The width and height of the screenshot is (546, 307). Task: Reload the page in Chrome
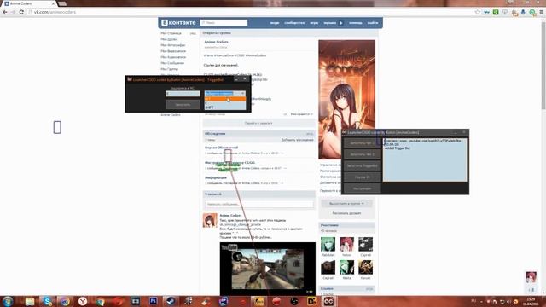point(21,12)
